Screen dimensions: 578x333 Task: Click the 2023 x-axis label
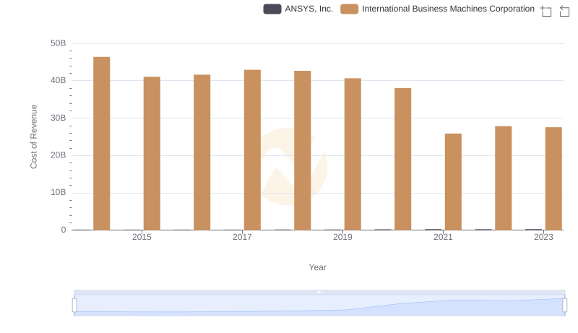coord(543,237)
